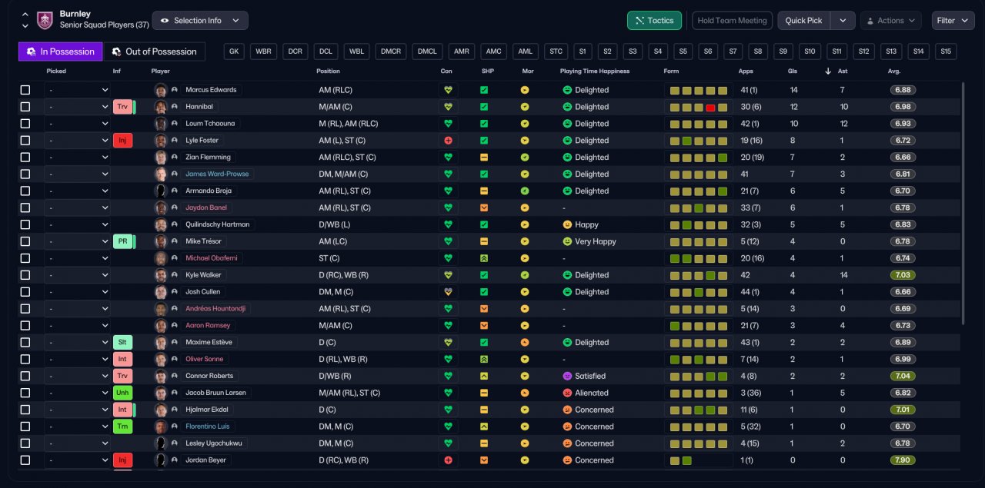Image resolution: width=985 pixels, height=488 pixels.
Task: Click Zian Flemming's sharpness icon
Action: (484, 158)
